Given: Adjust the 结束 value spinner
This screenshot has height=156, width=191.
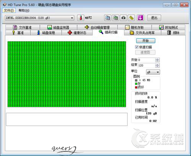Looking at the screenshot, I should [x=157, y=66].
